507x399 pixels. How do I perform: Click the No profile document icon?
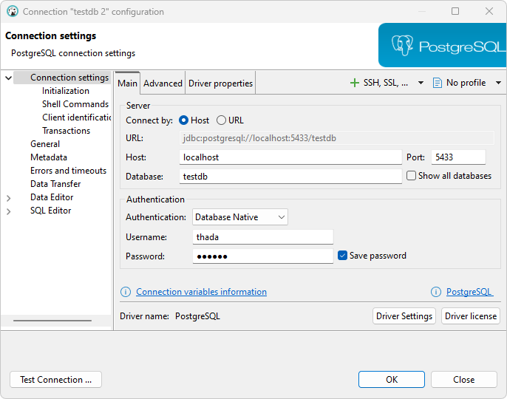[438, 83]
